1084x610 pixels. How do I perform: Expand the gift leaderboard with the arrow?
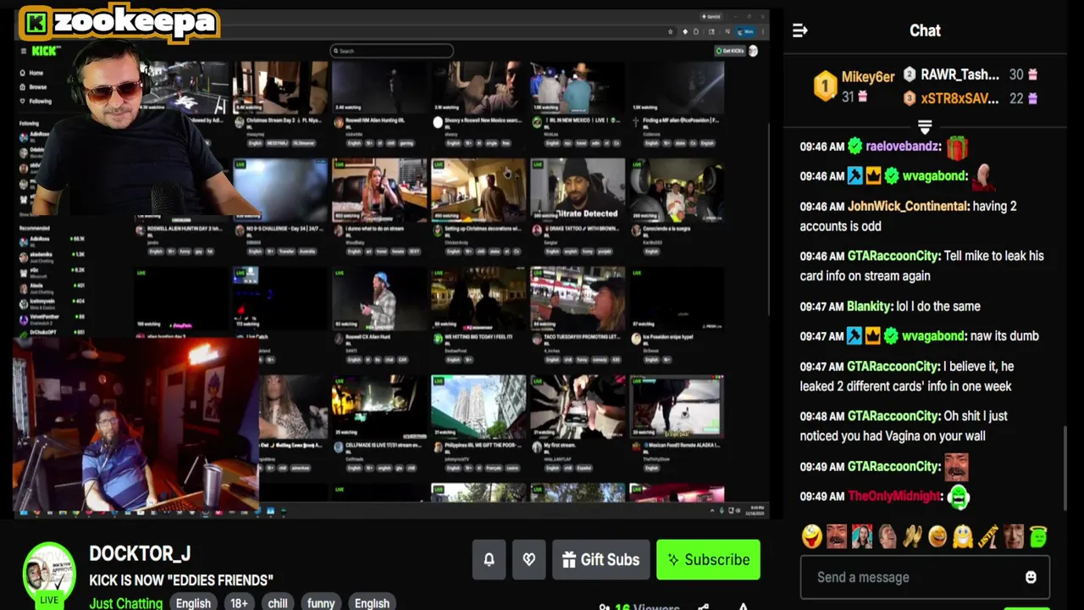tap(925, 127)
